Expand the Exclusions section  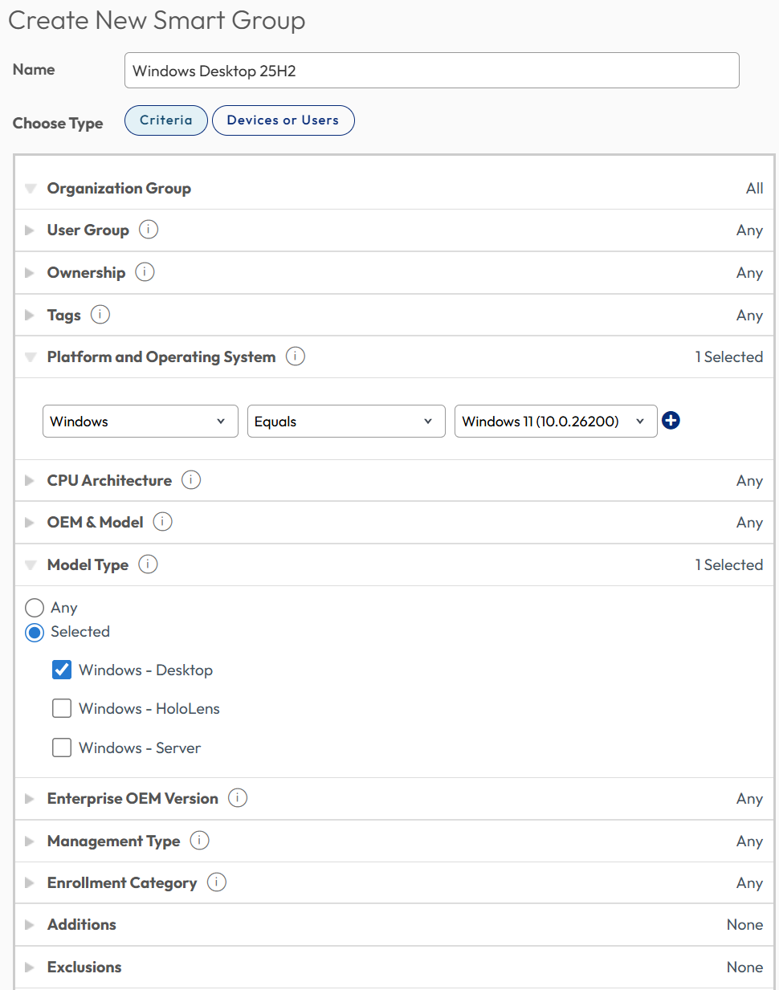pyautogui.click(x=84, y=967)
